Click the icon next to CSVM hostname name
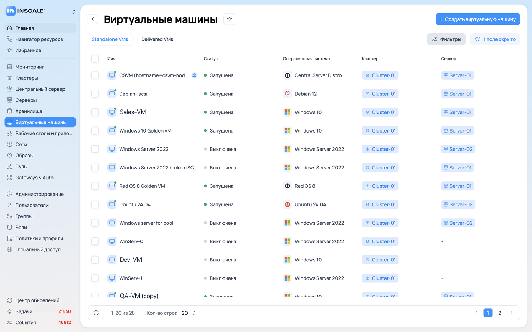The image size is (532, 332). (194, 75)
